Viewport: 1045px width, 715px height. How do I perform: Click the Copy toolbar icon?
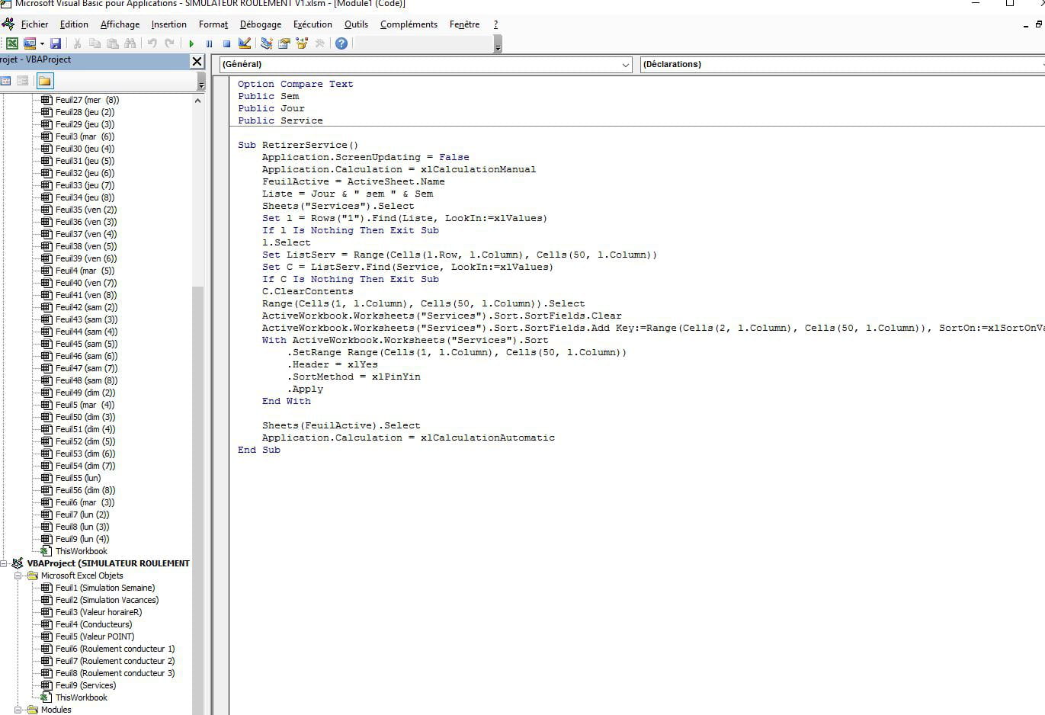pos(95,43)
